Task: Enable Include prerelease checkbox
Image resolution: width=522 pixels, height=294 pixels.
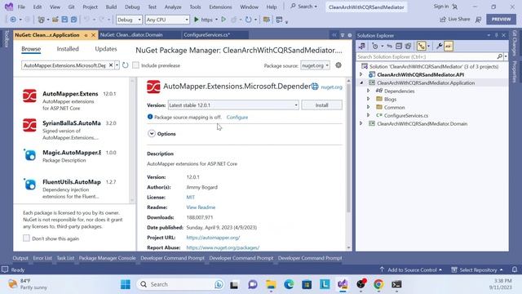Action: pyautogui.click(x=135, y=65)
